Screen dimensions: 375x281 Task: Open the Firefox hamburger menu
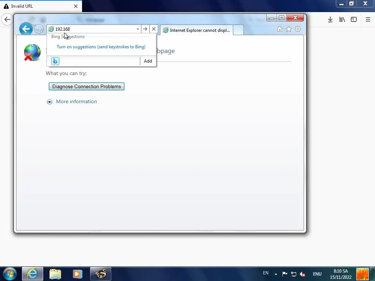[368, 19]
